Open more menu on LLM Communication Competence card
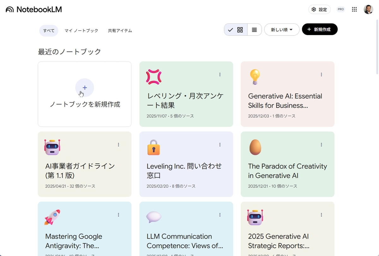The width and height of the screenshot is (379, 256). click(x=220, y=215)
